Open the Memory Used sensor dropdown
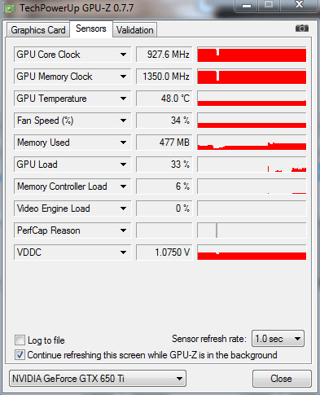This screenshot has width=320, height=395. 123,143
